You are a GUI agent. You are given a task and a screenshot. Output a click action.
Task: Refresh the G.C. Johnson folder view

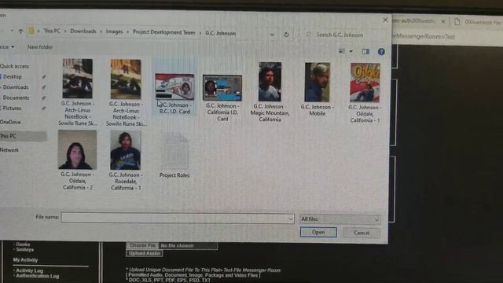coord(286,35)
